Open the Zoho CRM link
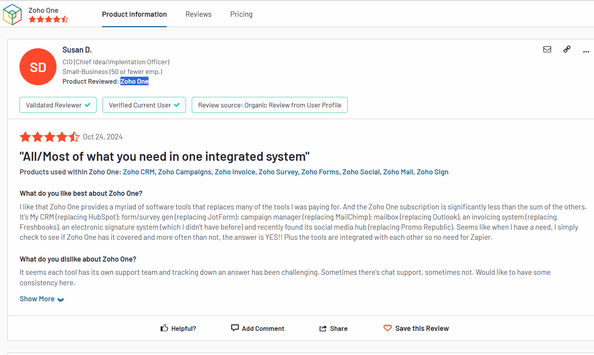 (x=139, y=172)
